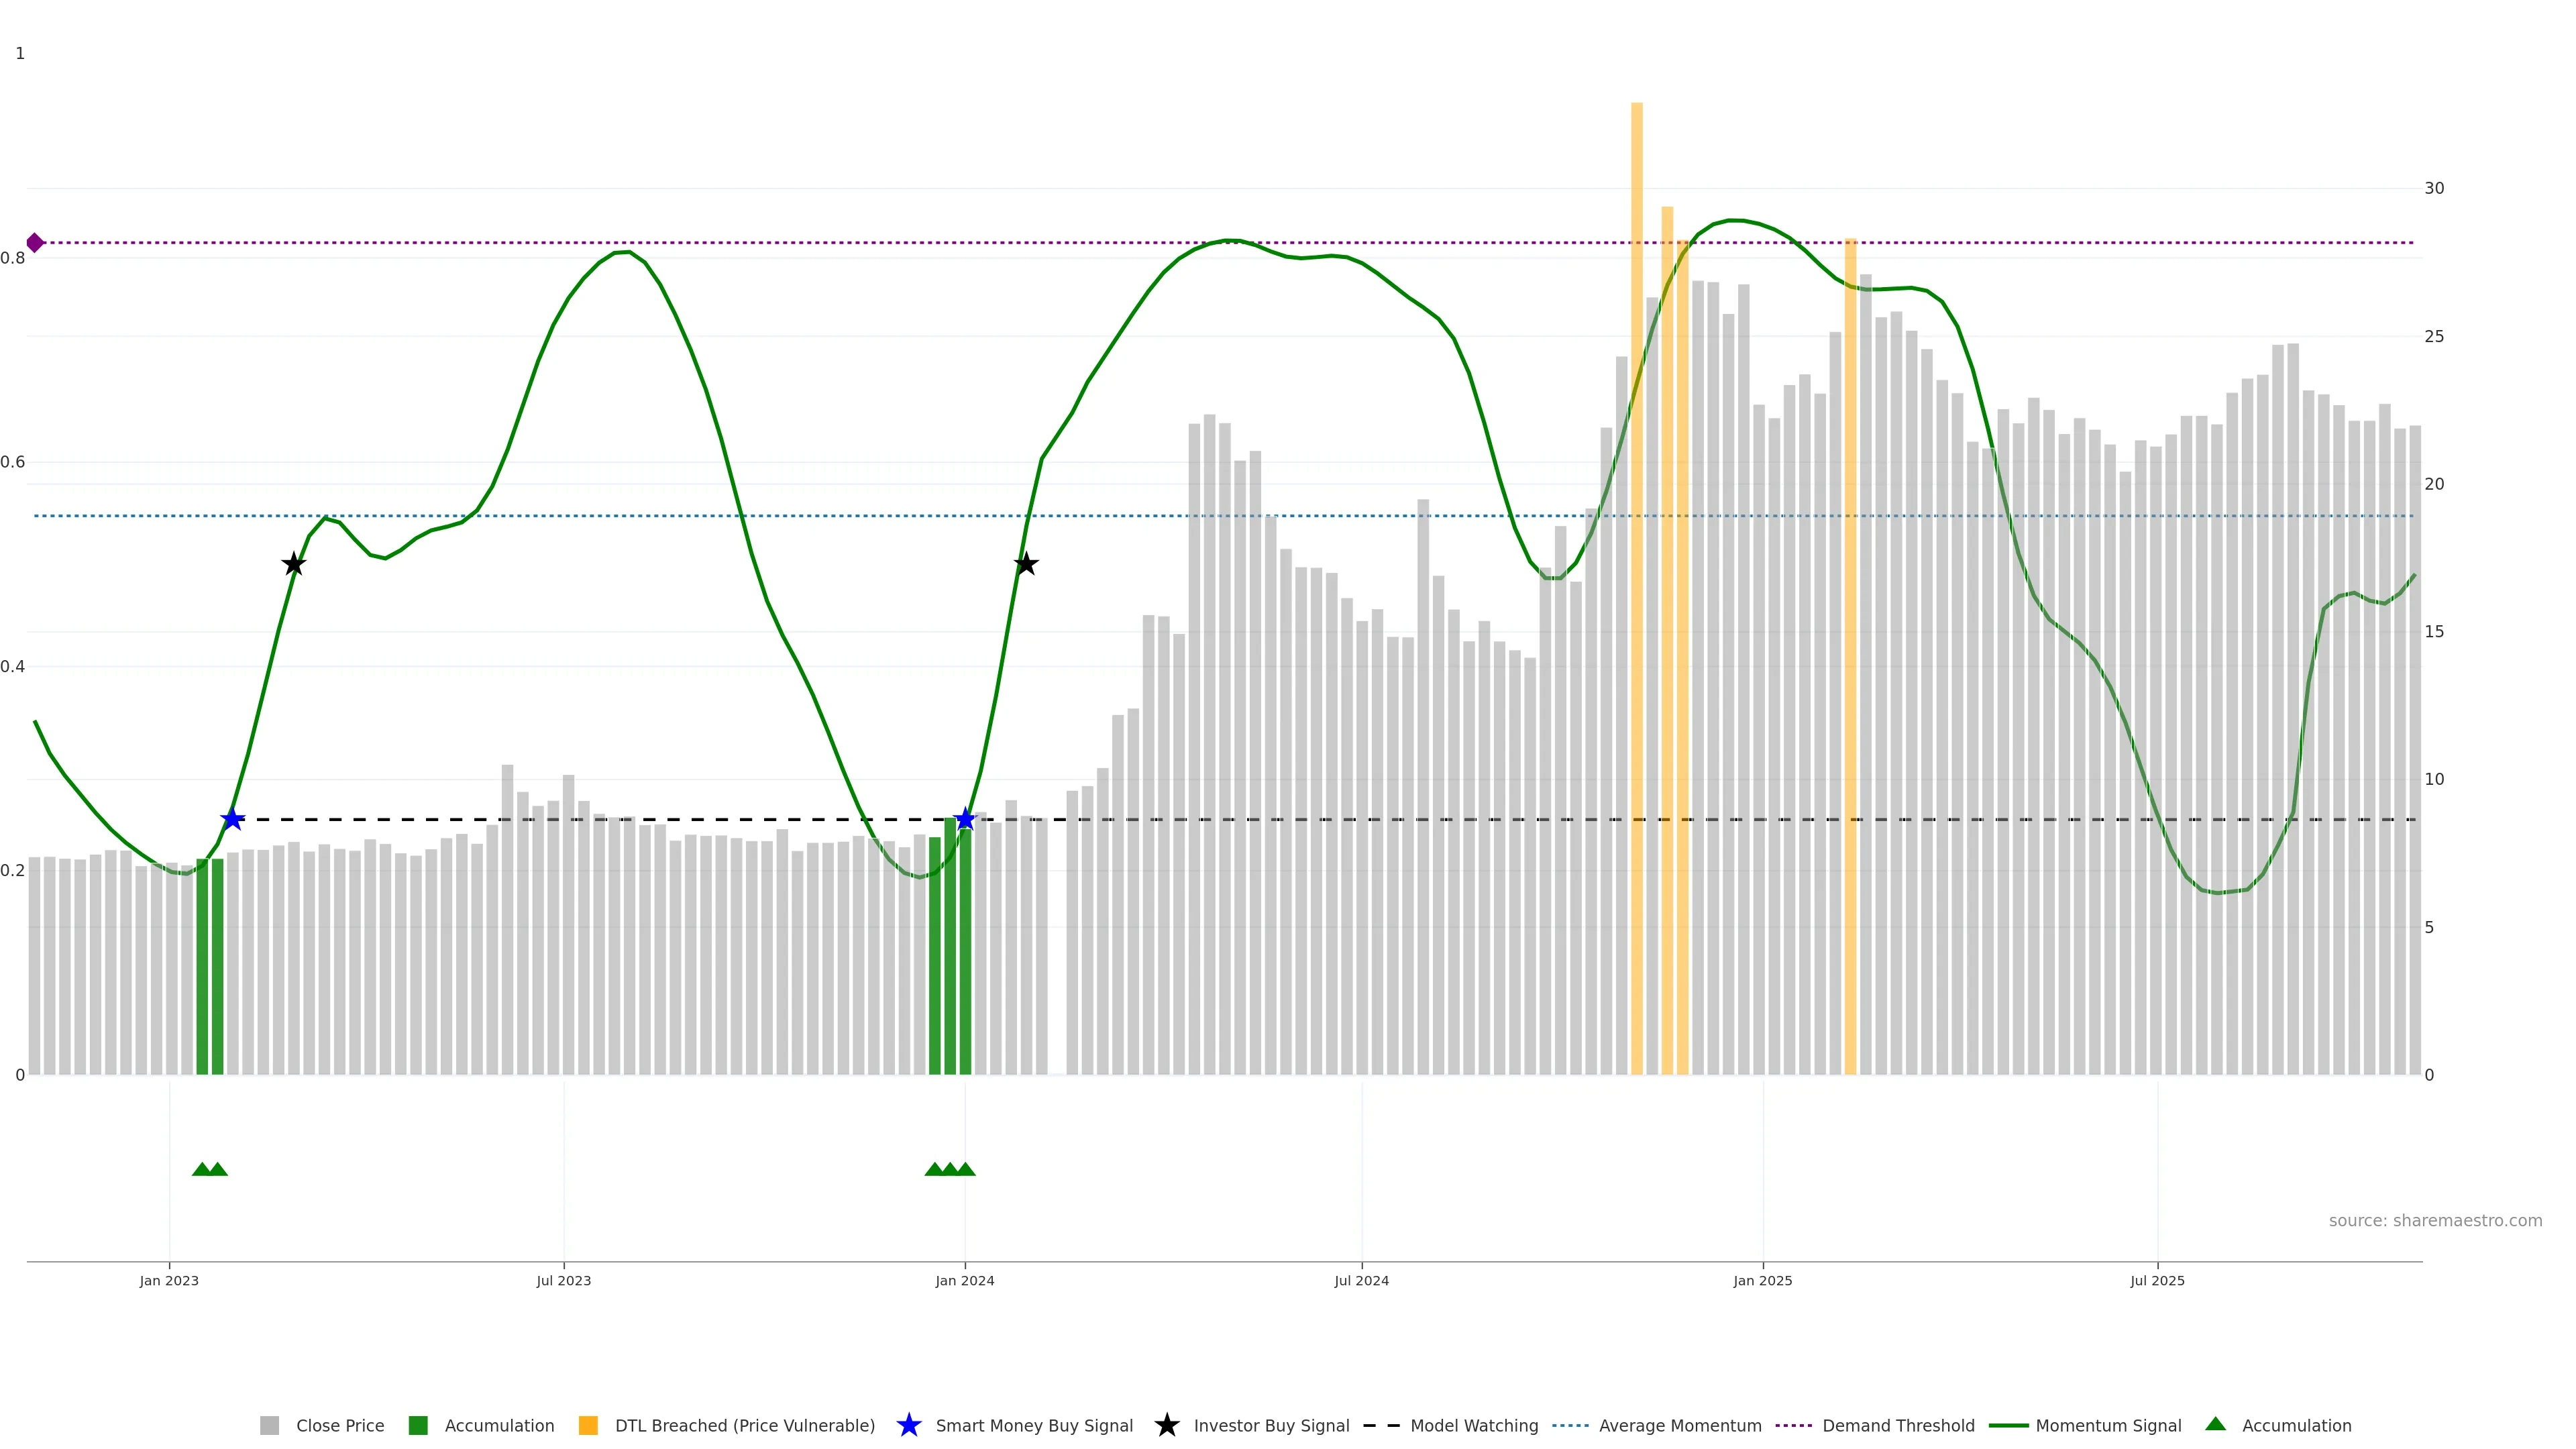The image size is (2576, 1449).
Task: Click the orange DTL Breached legend swatch
Action: tap(588, 1426)
